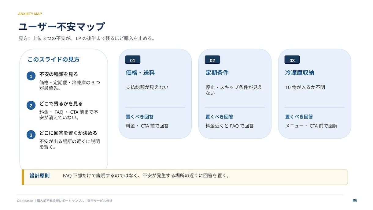
Task: Select the どこで残るかを見る step title
Action: pyautogui.click(x=61, y=103)
